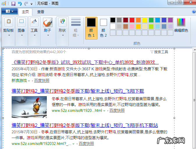The height and width of the screenshot is (149, 196).
Task: Click the 形状 shapes icon
Action: tap(62, 22)
